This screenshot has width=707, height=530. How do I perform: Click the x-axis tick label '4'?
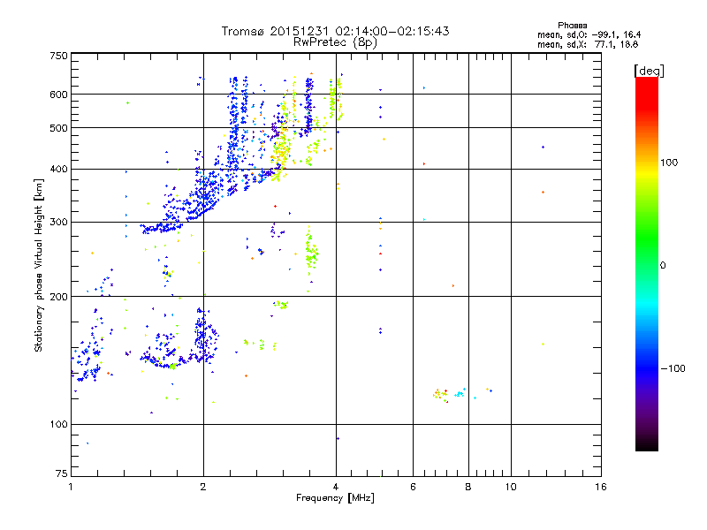336,487
